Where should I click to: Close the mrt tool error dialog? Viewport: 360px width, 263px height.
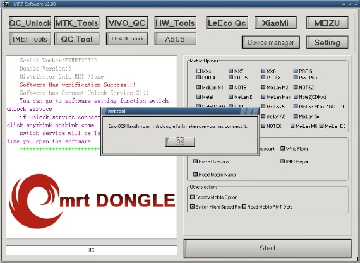255,111
